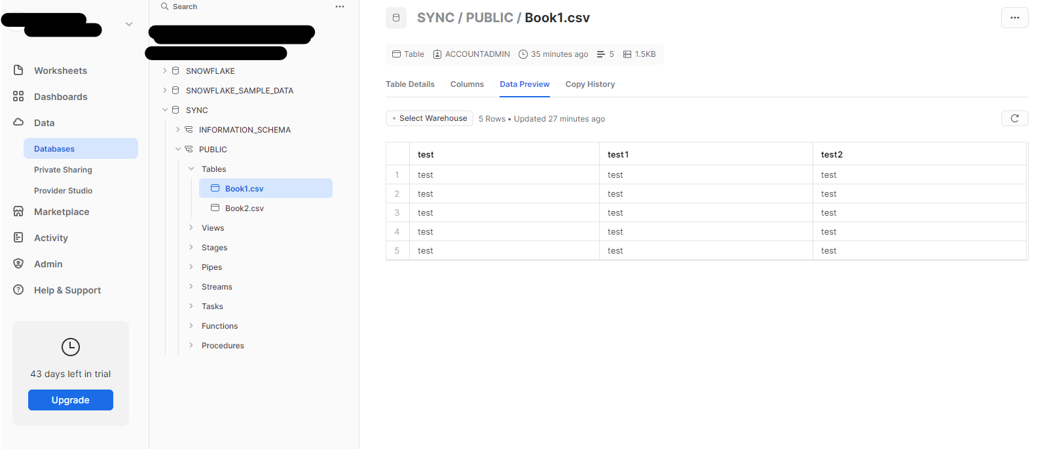Image resolution: width=1047 pixels, height=449 pixels.
Task: Click the Data cloud icon
Action: tap(18, 122)
